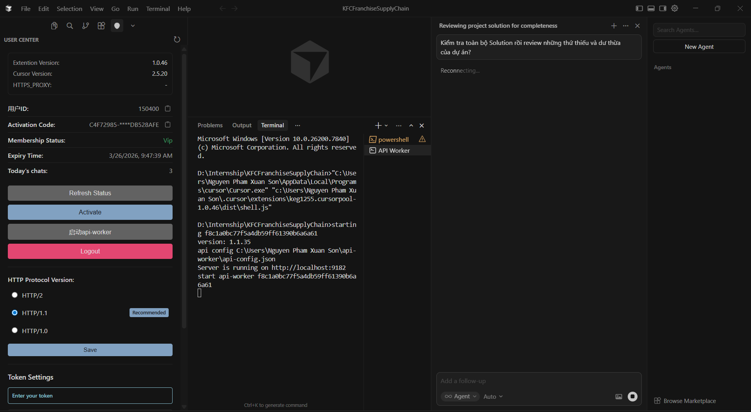Click the Vip membership status value

(x=167, y=140)
